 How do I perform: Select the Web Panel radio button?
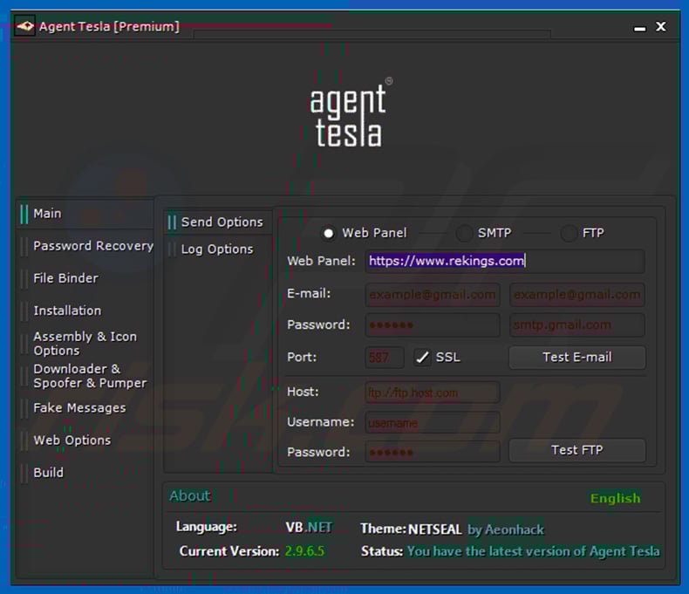coord(328,233)
